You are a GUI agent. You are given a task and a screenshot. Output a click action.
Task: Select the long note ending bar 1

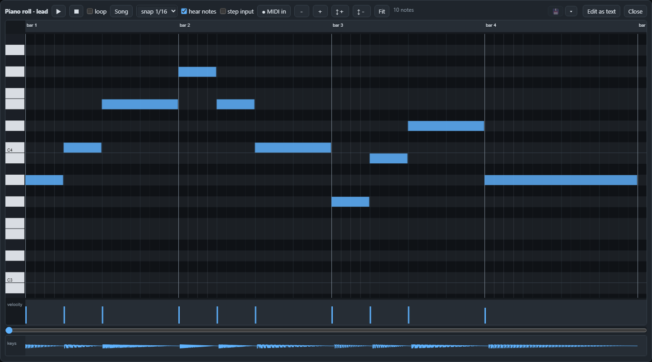[x=140, y=104]
